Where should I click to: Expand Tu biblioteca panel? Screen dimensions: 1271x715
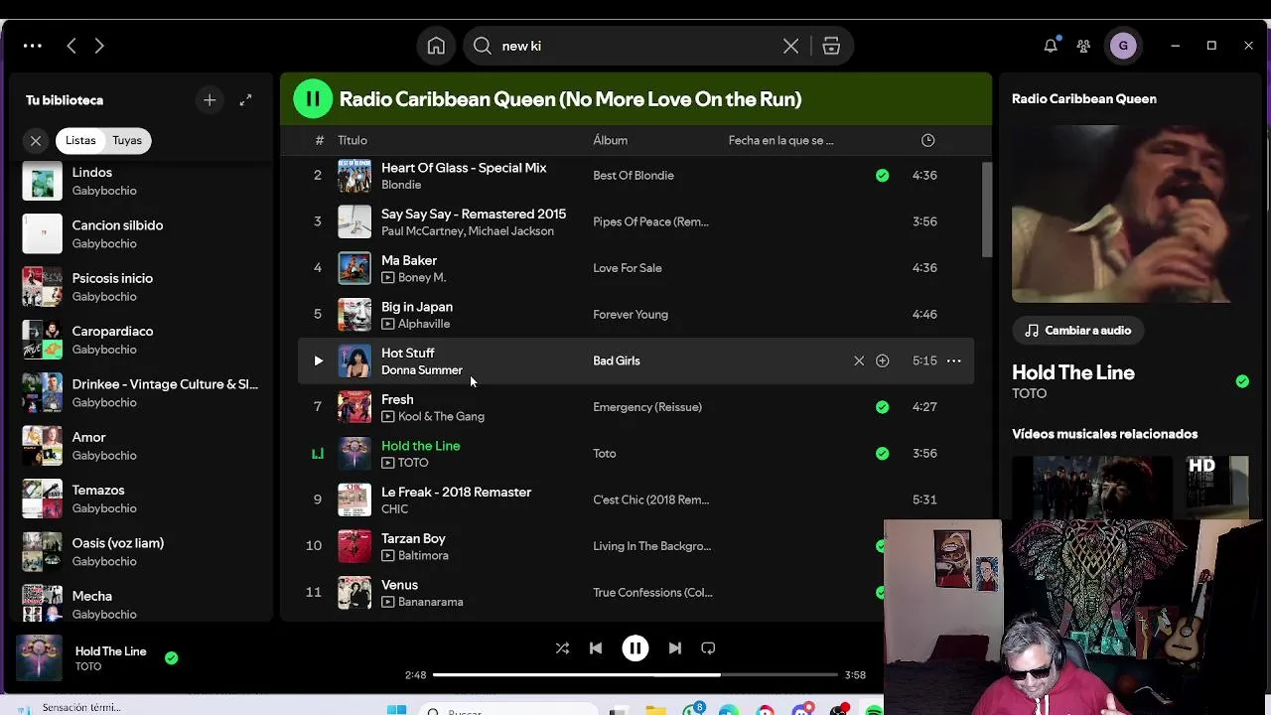tap(245, 100)
